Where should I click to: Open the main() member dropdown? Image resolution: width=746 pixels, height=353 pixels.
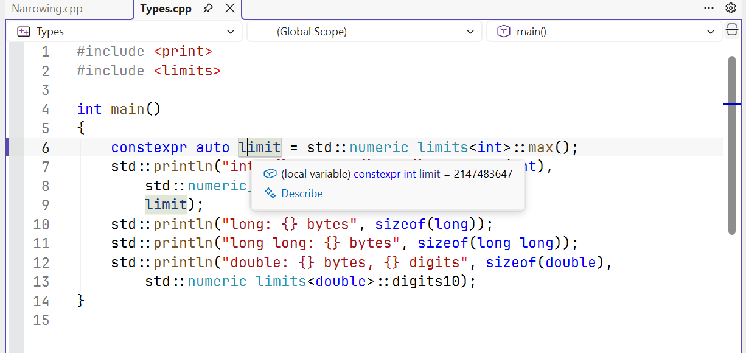(604, 32)
